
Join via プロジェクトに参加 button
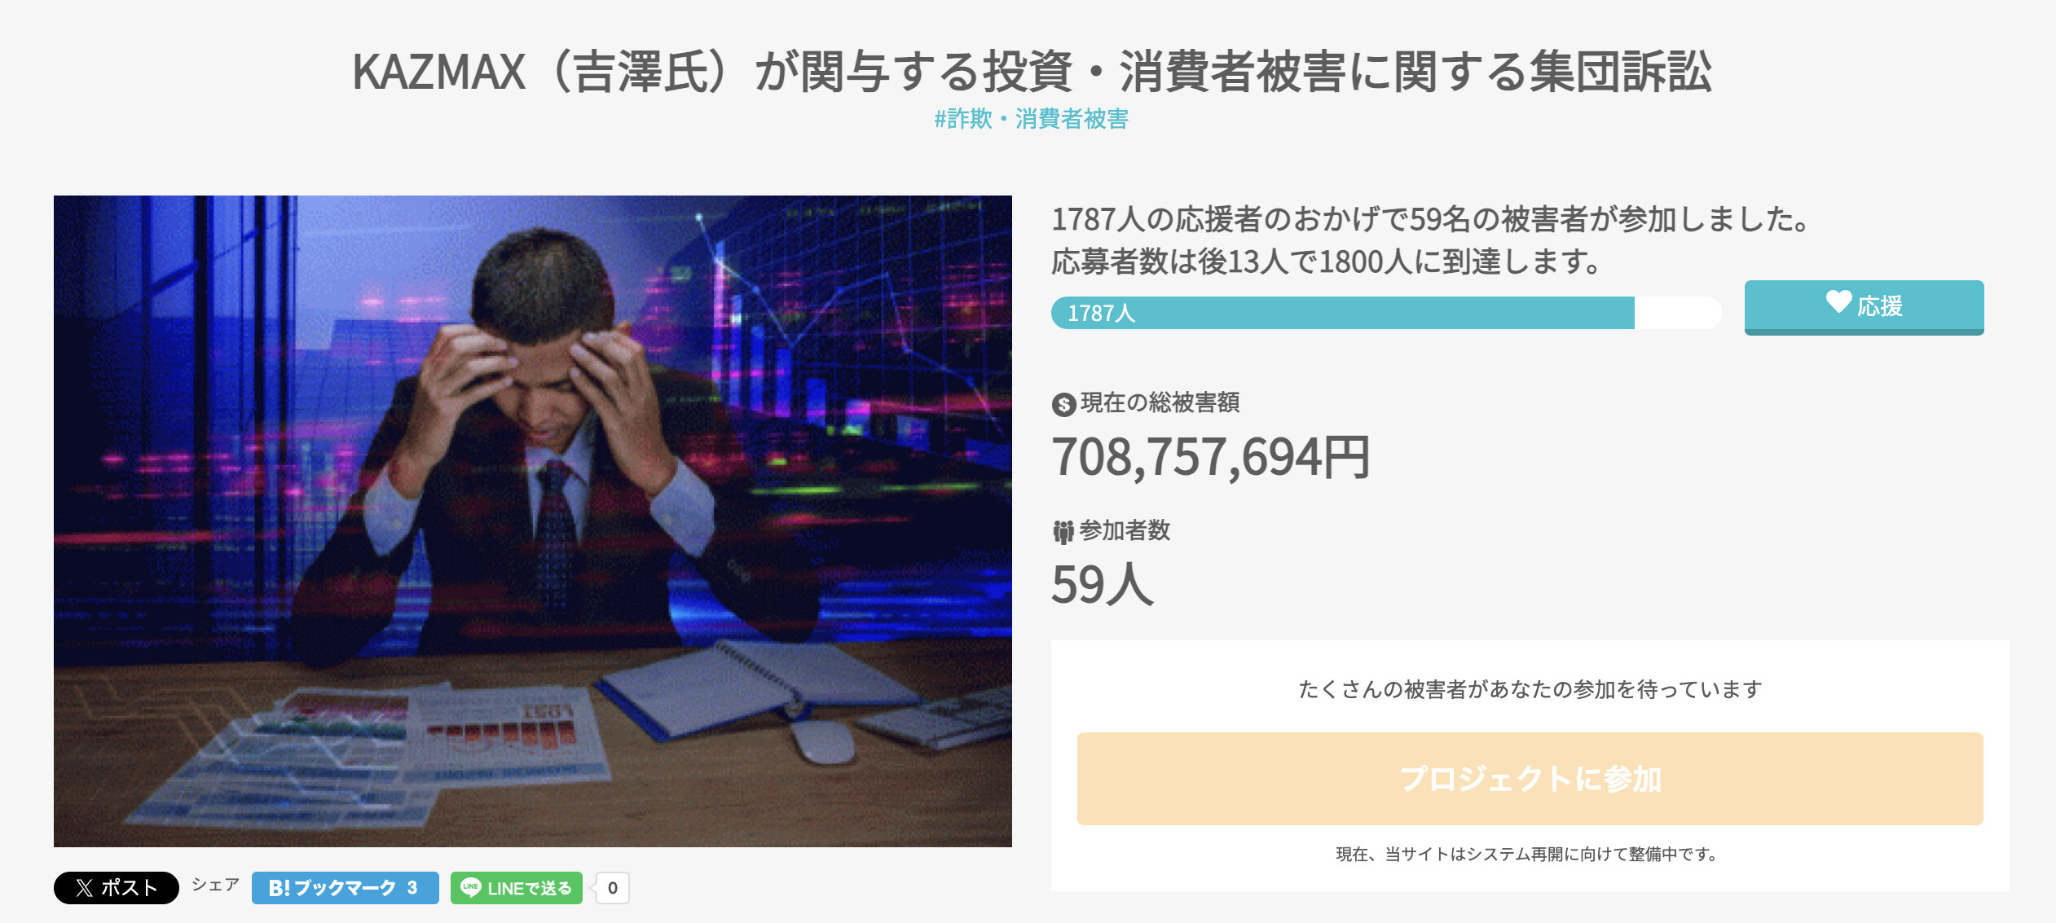point(1530,779)
